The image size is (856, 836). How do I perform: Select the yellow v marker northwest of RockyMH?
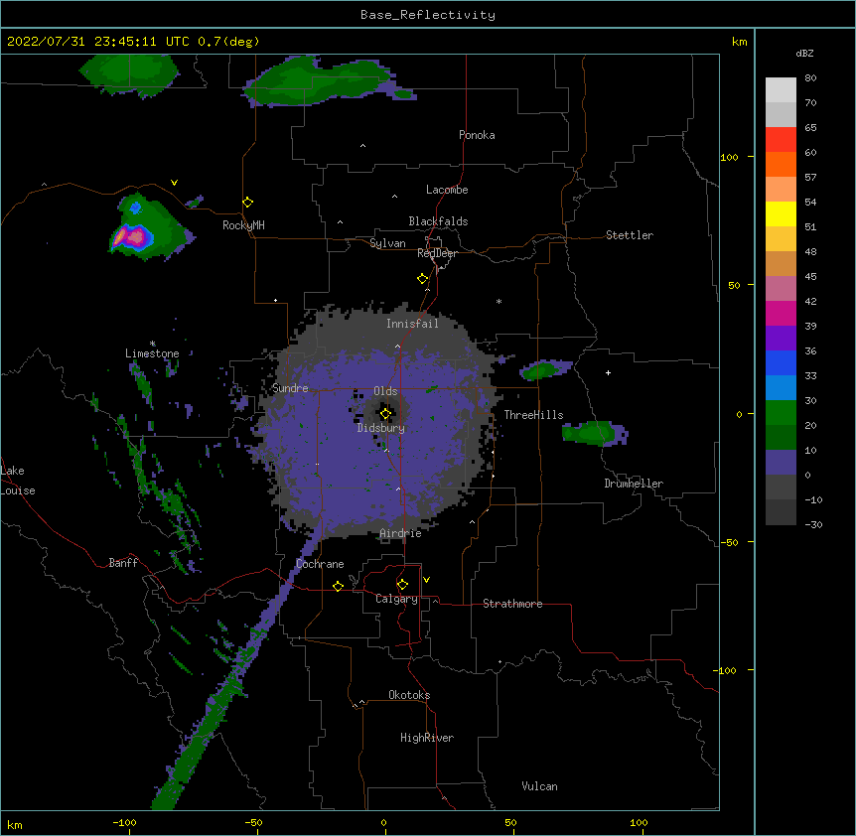(x=174, y=183)
